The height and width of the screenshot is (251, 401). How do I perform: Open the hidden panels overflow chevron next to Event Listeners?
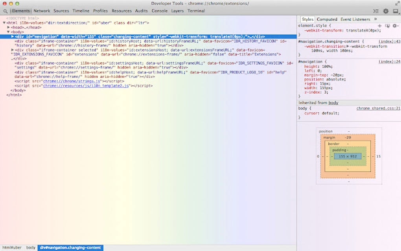pos(376,19)
